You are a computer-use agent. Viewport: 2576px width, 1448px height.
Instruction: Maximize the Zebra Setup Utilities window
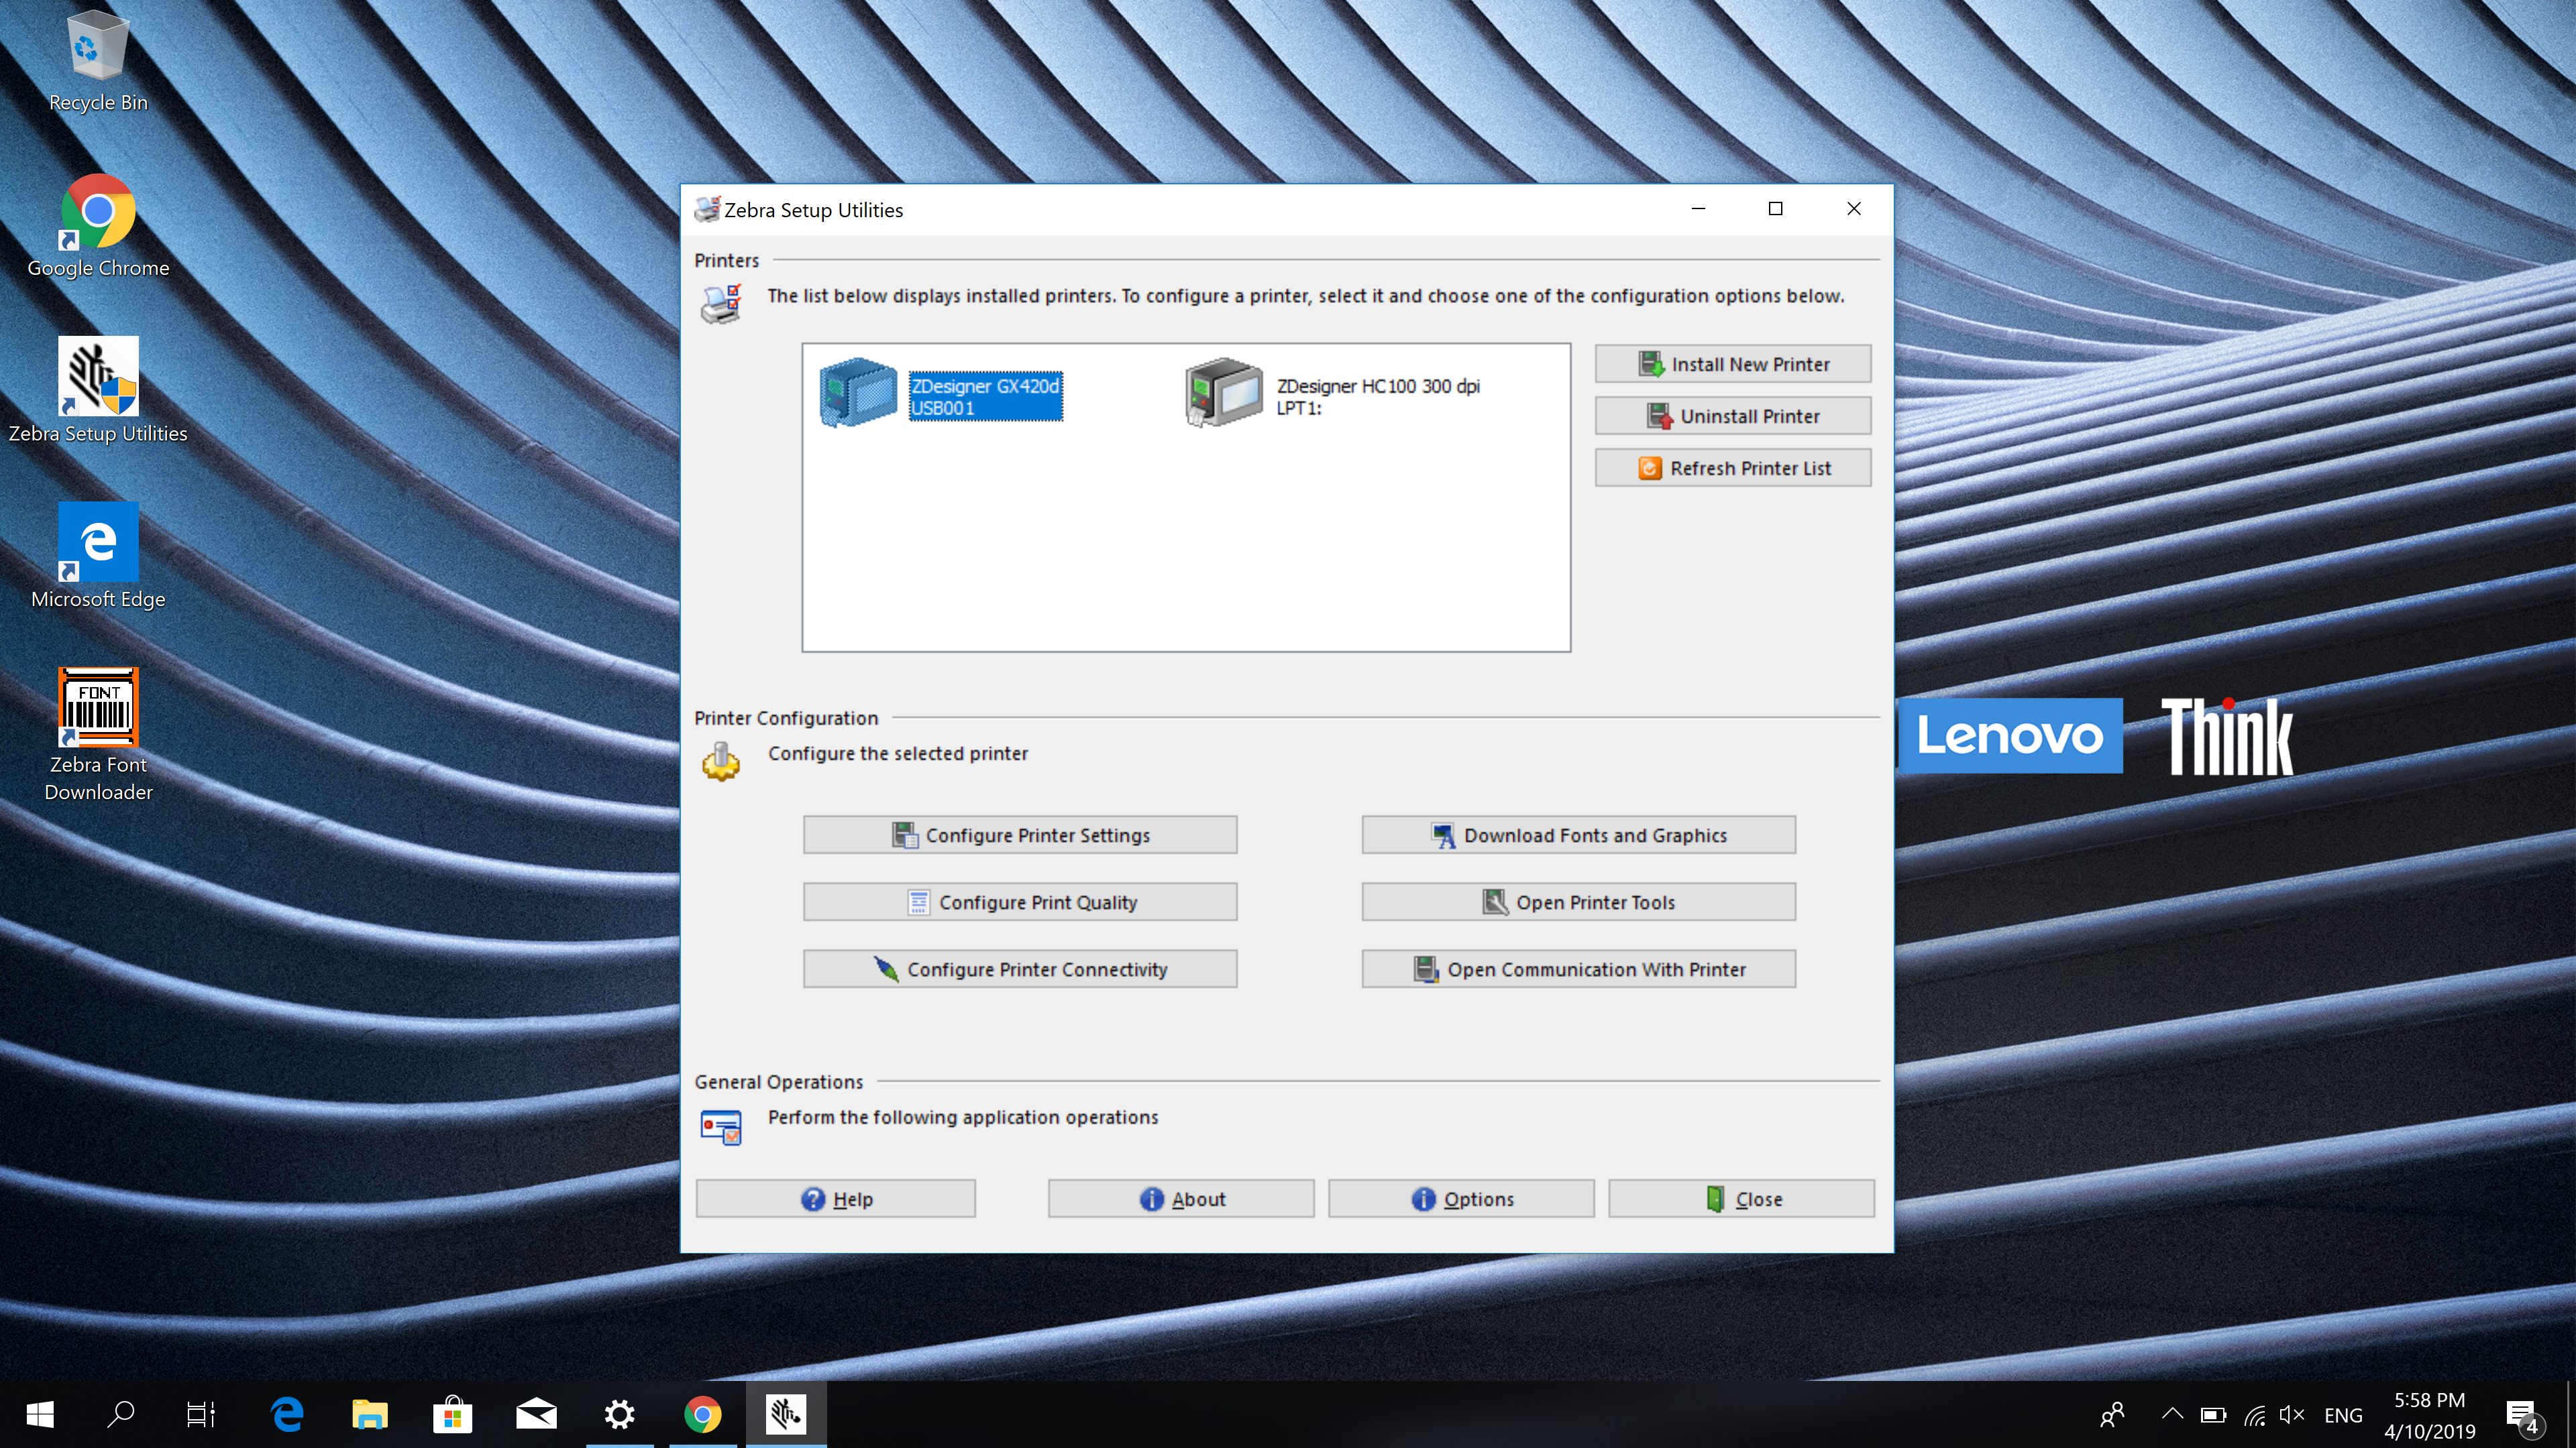(1776, 209)
